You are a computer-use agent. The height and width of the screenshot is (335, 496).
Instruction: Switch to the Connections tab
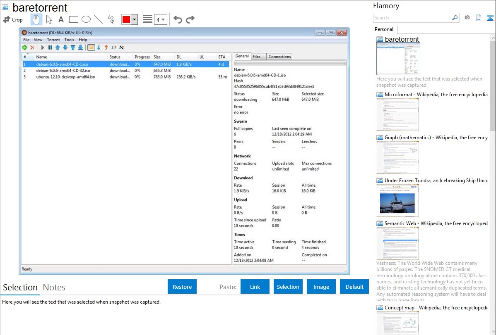pyautogui.click(x=279, y=57)
